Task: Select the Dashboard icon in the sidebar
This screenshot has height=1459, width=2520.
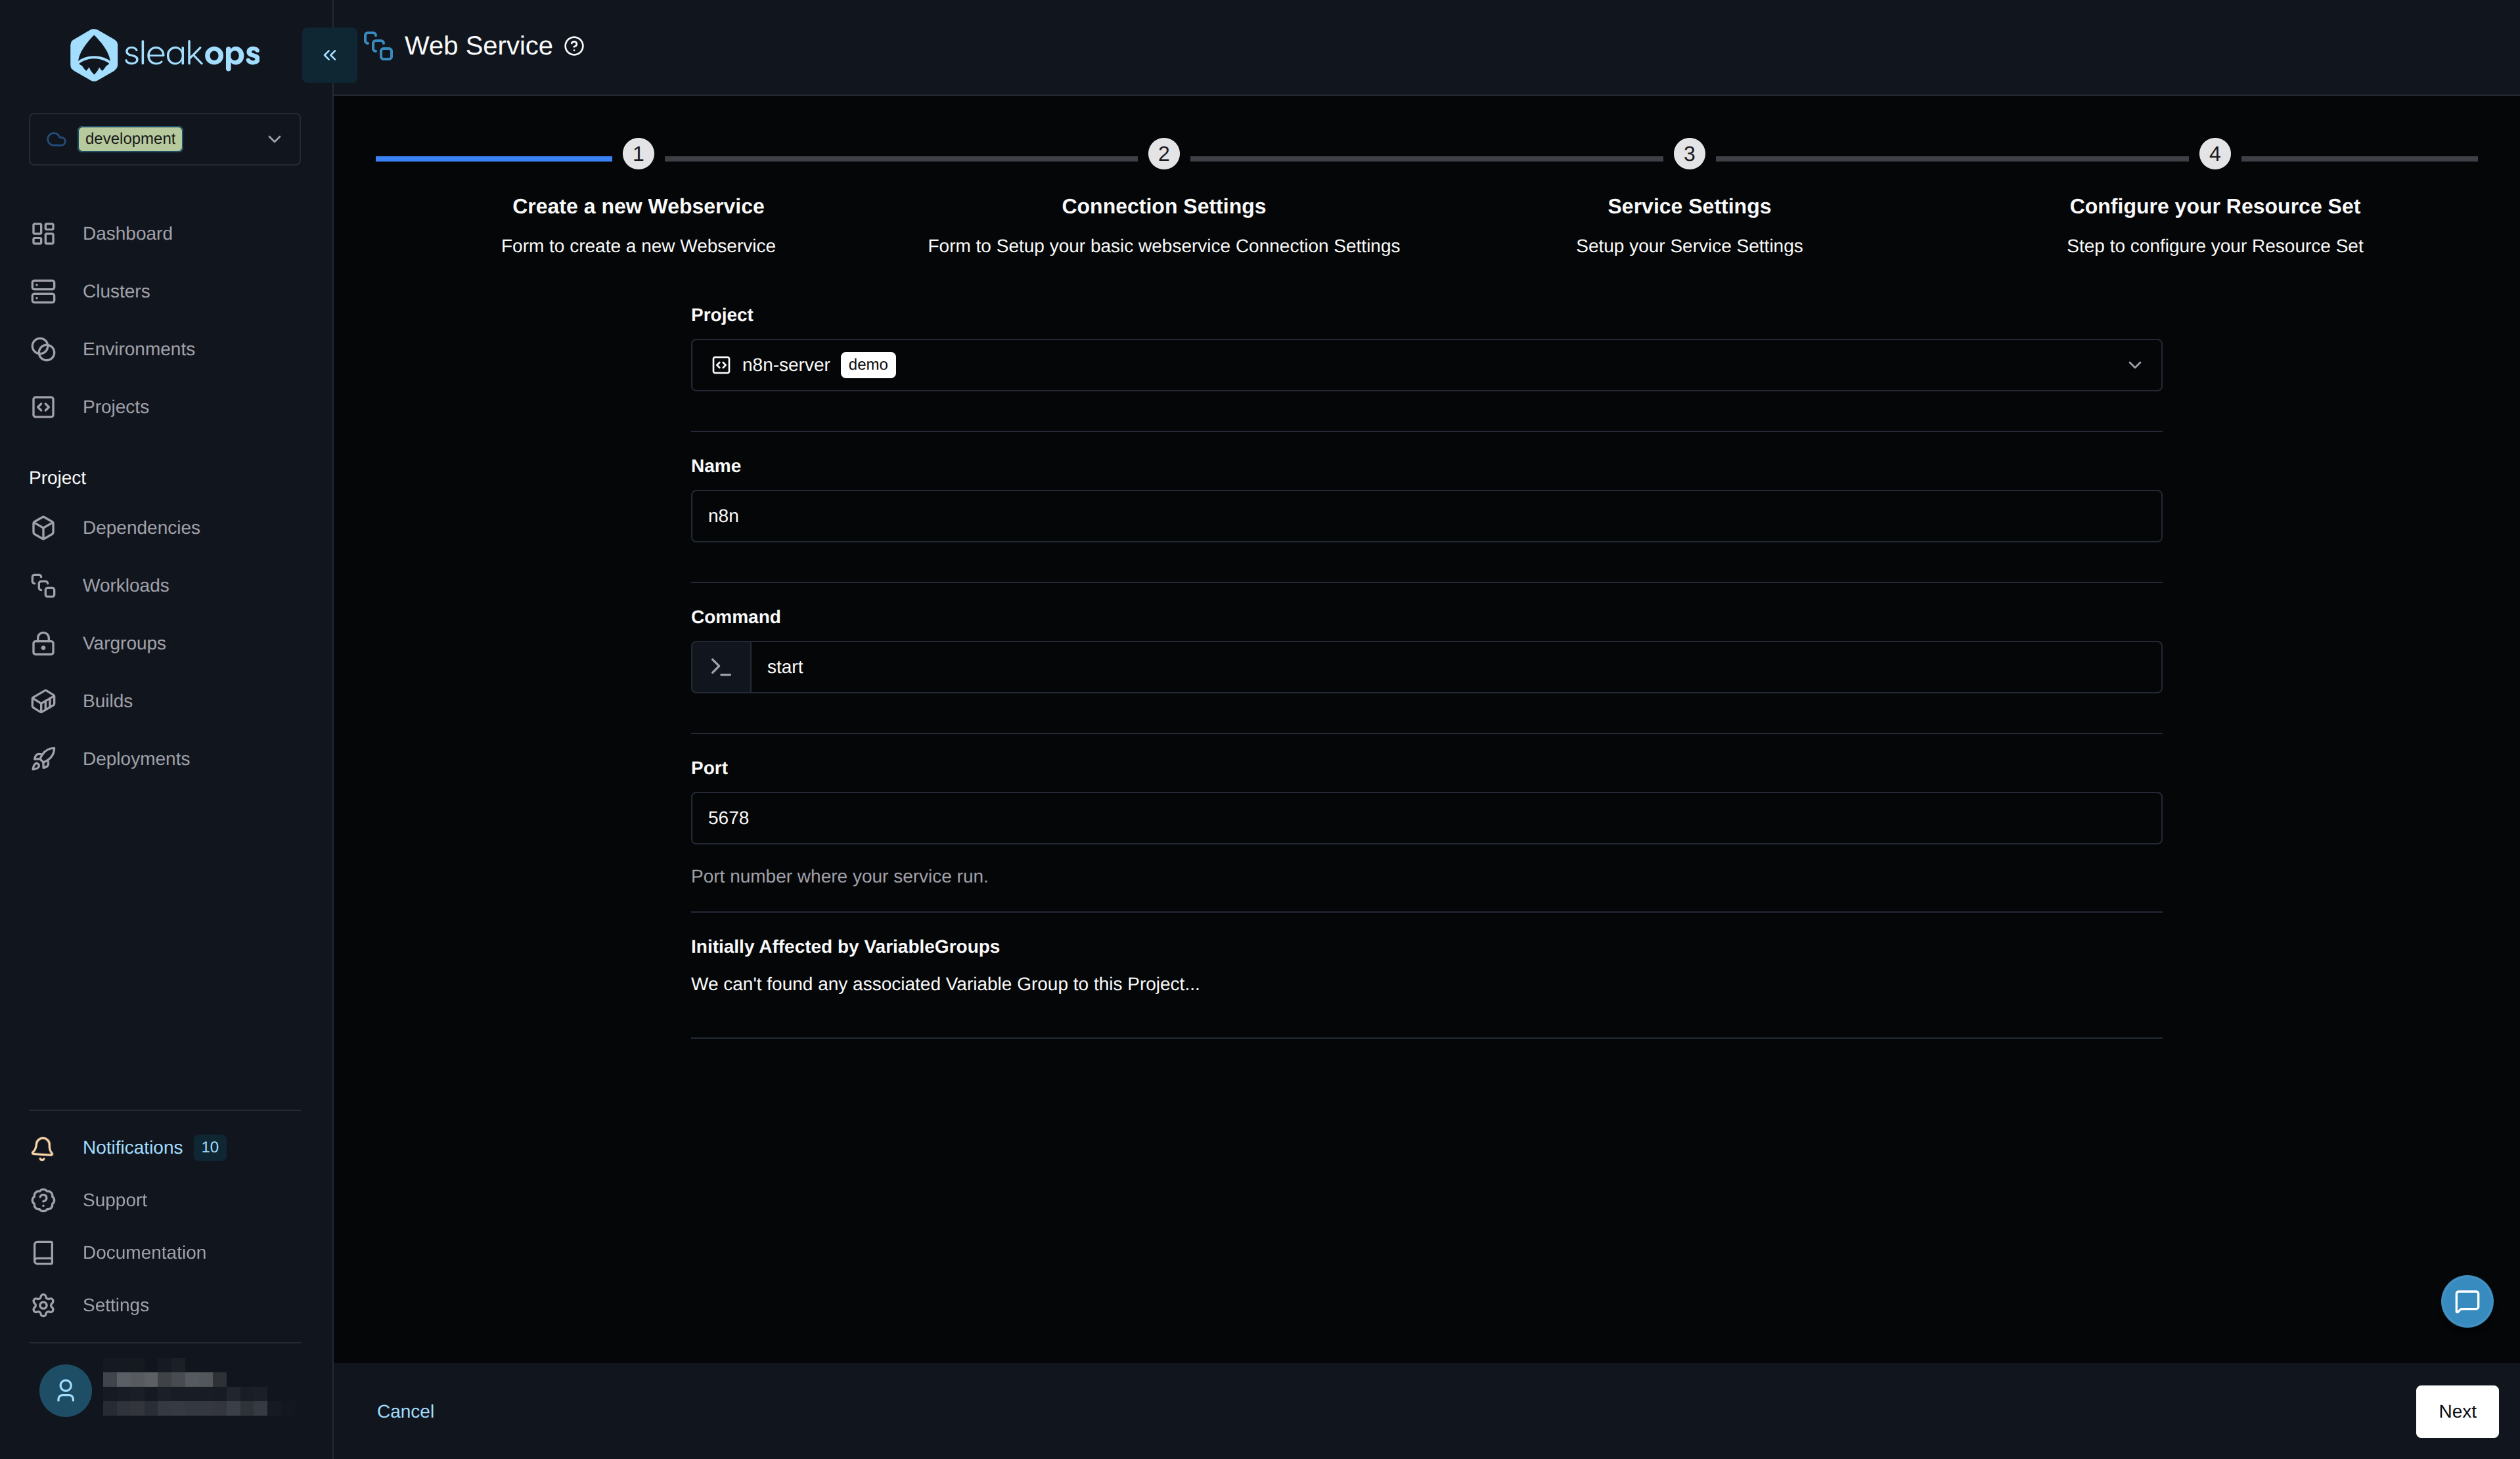Action: (x=43, y=233)
